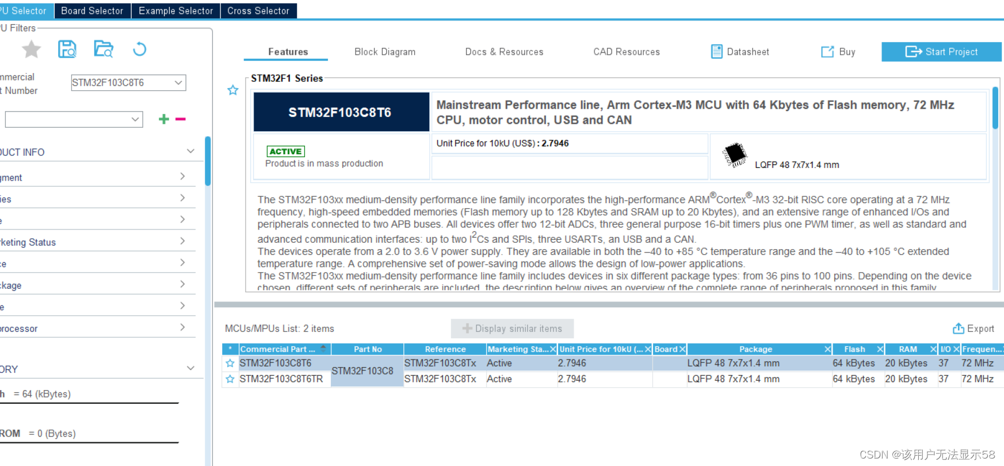Image resolution: width=1004 pixels, height=466 pixels.
Task: Open the Block Diagram tab
Action: click(385, 52)
